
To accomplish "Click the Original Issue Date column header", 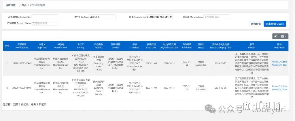I will [x=169, y=46].
